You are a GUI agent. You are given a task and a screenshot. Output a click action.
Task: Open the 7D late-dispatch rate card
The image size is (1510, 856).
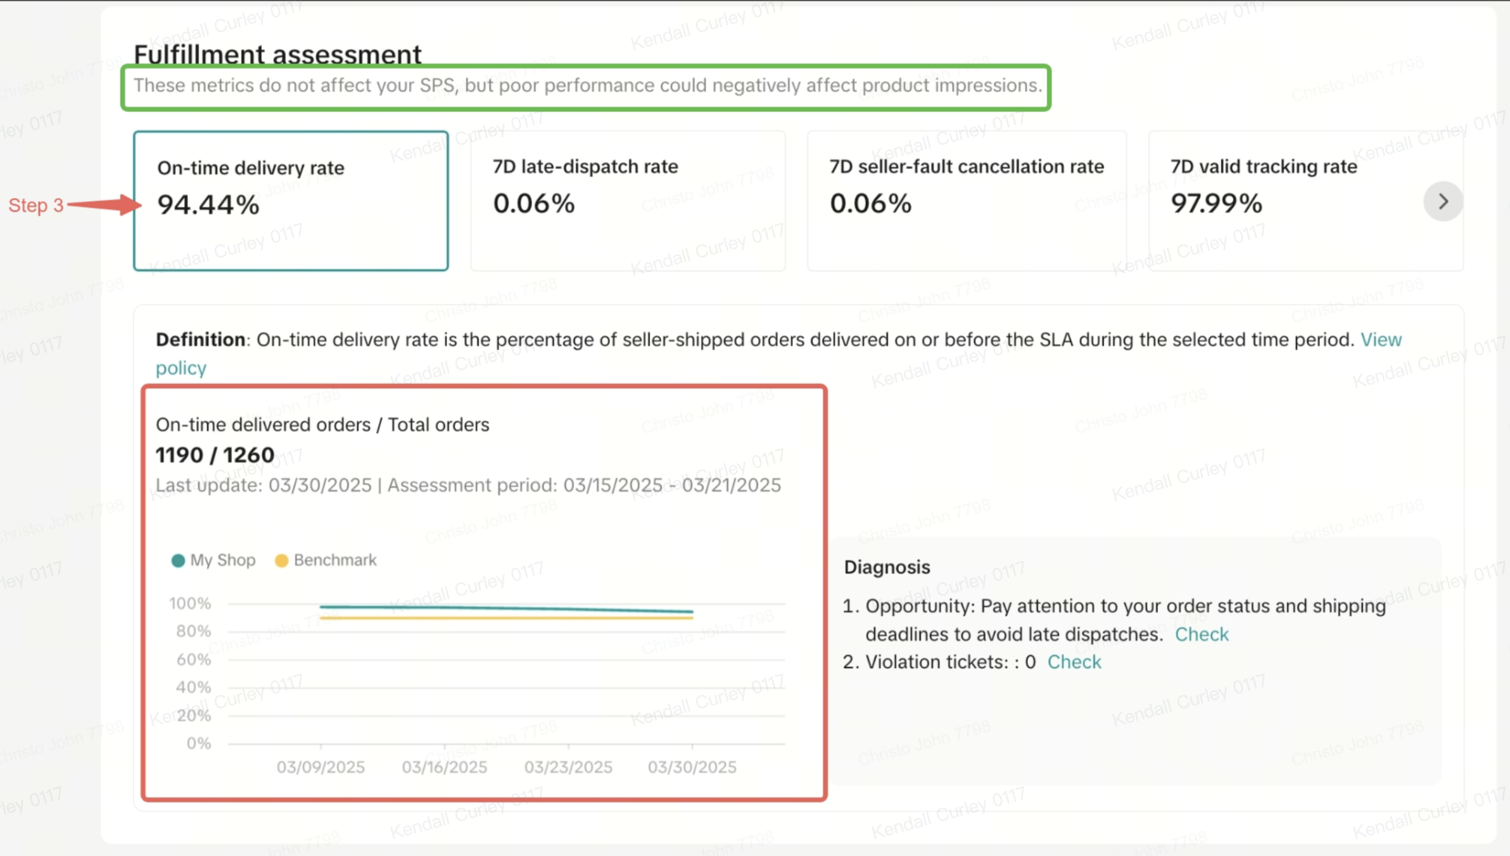[x=628, y=201]
